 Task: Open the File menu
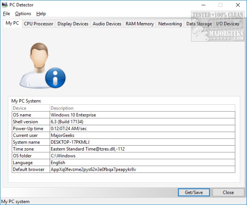(6, 13)
